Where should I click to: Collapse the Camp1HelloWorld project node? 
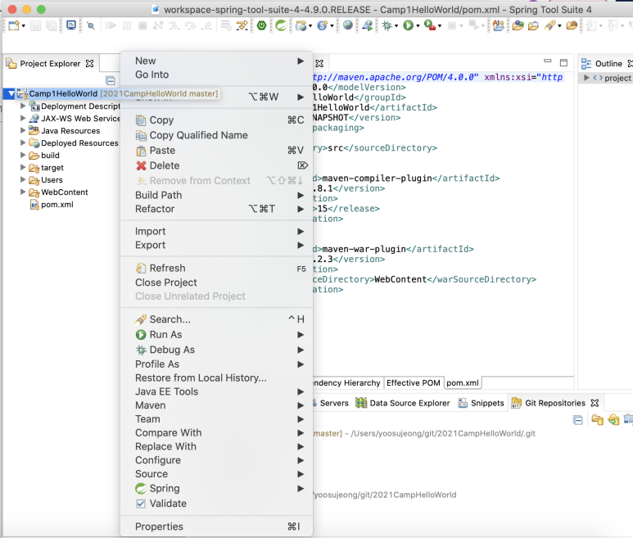11,94
